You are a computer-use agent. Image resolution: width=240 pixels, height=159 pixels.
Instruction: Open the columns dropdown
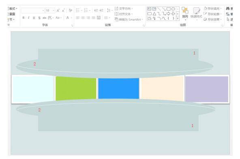click(x=107, y=18)
